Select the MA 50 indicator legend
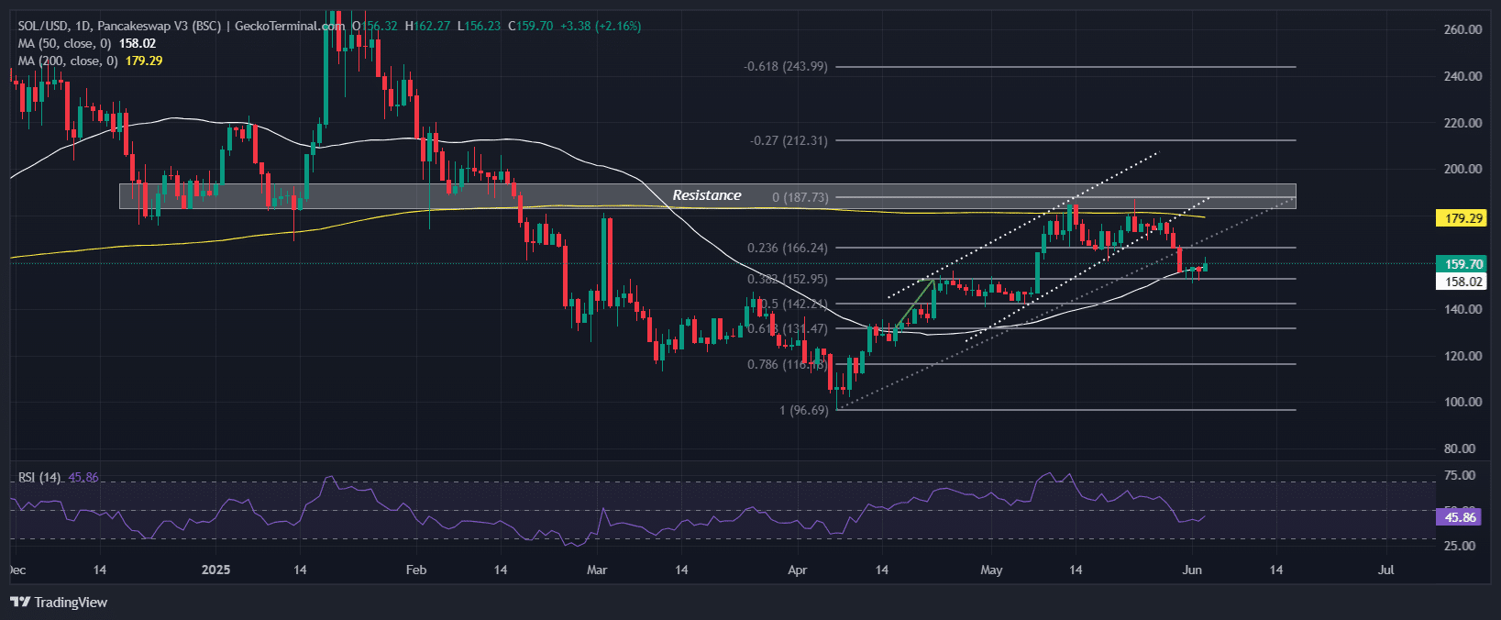 64,43
